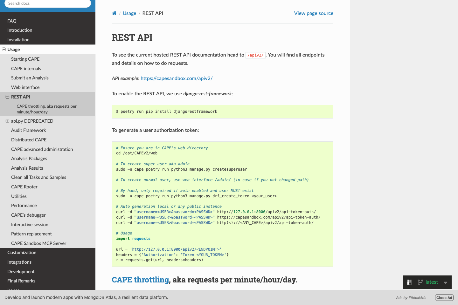The image size is (458, 305).
Task: Click the Usage breadcrumb link
Action: coord(129,13)
